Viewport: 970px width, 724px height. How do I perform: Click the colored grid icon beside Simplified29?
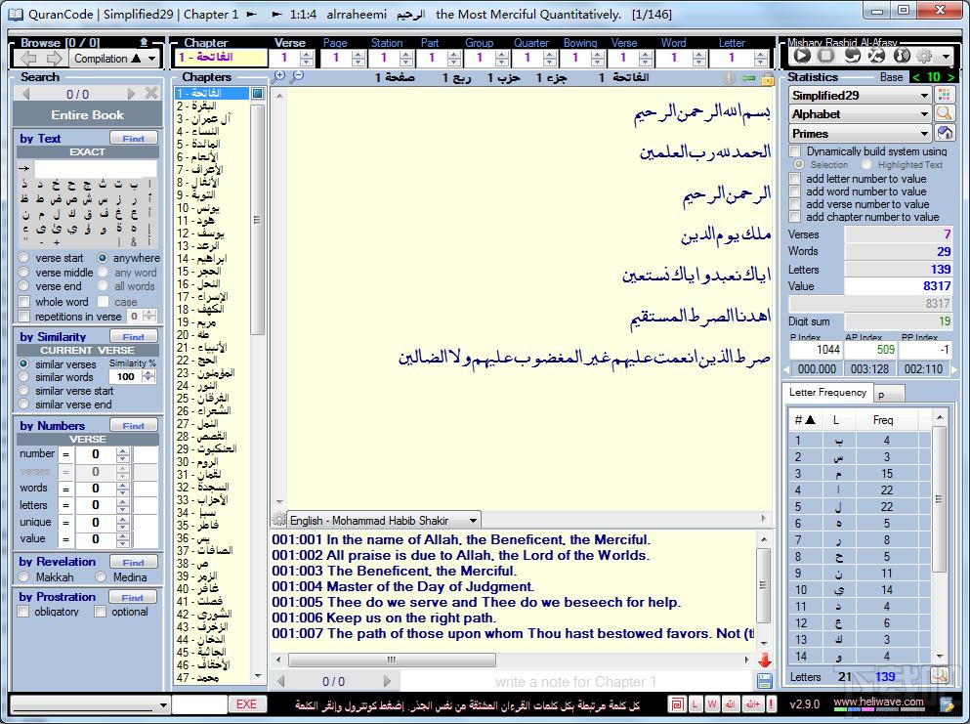[945, 95]
